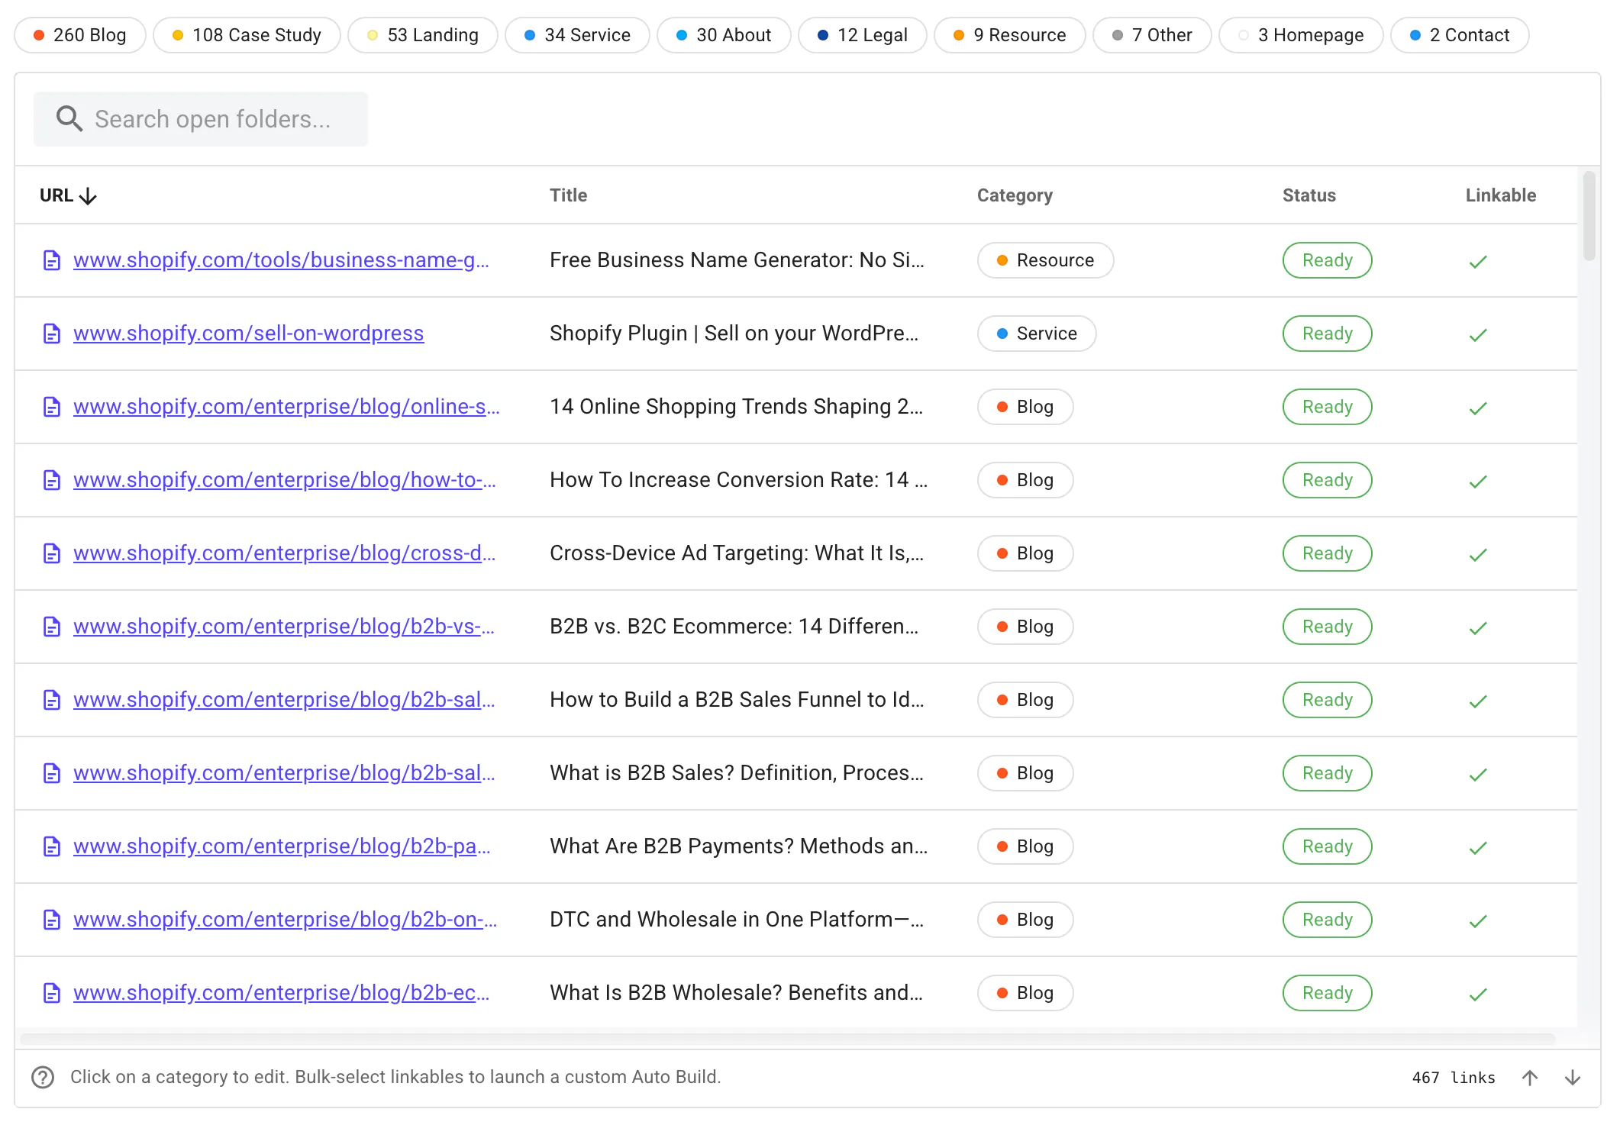Filter by 30 About chip
1620x1125 pixels.
724,35
